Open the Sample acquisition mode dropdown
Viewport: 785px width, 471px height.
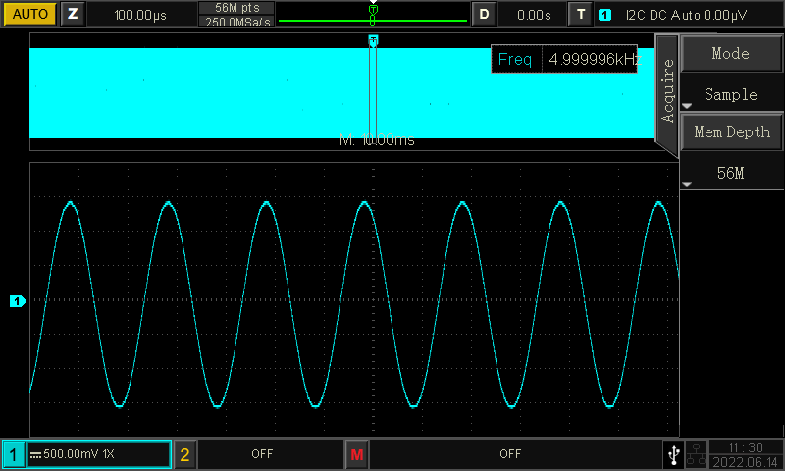click(731, 95)
